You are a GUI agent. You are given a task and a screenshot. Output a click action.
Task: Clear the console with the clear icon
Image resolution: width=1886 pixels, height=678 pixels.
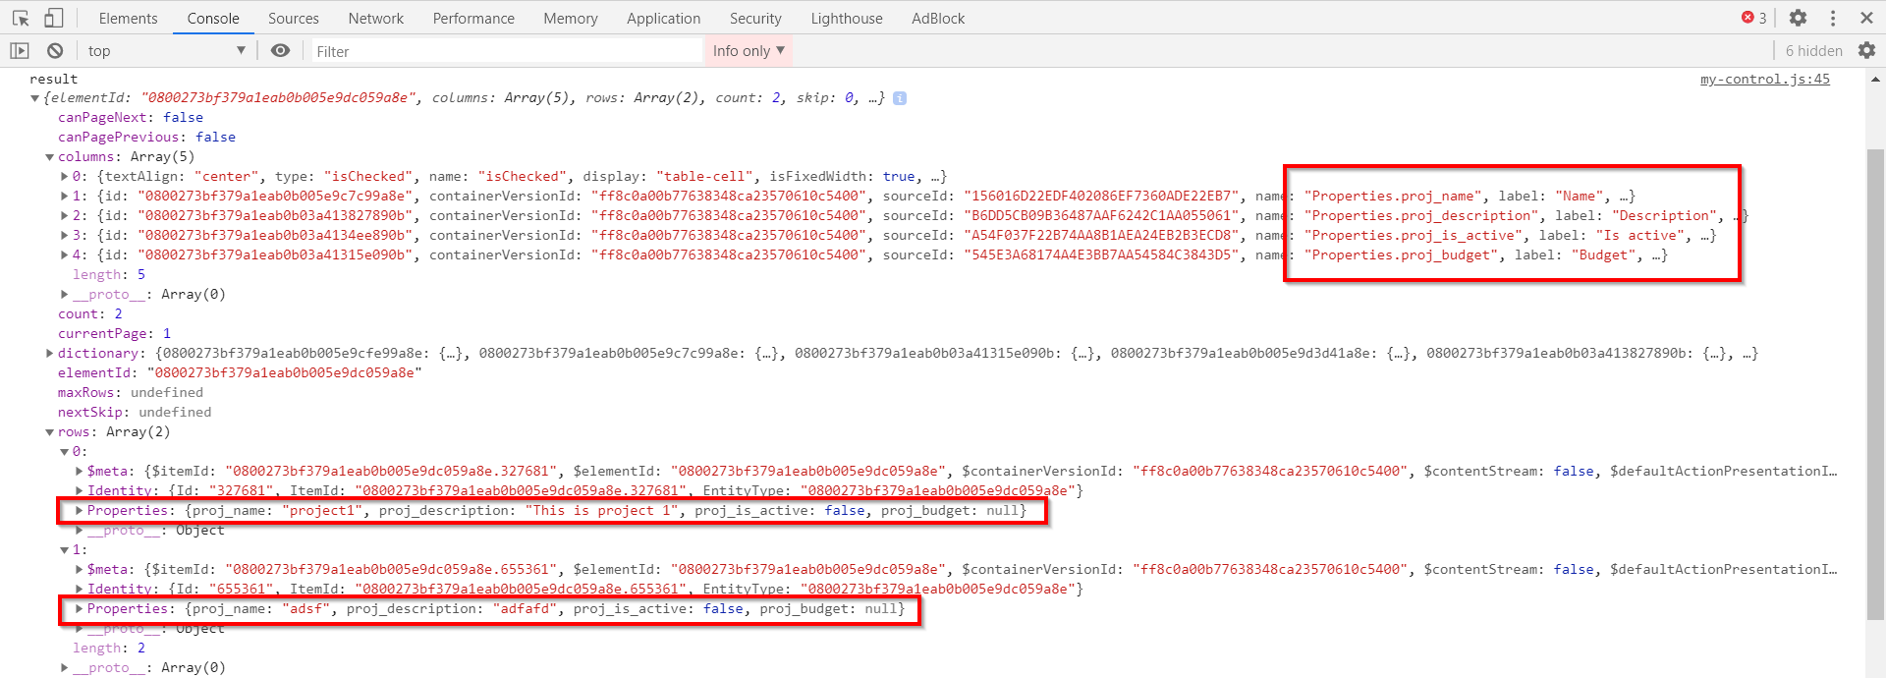click(55, 51)
